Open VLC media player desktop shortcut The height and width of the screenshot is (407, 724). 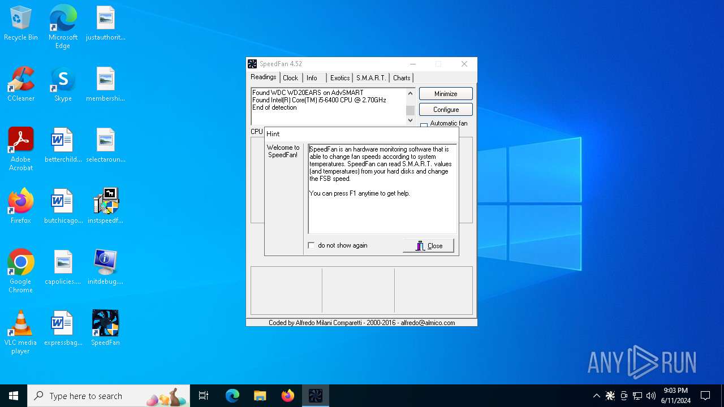[x=20, y=332]
